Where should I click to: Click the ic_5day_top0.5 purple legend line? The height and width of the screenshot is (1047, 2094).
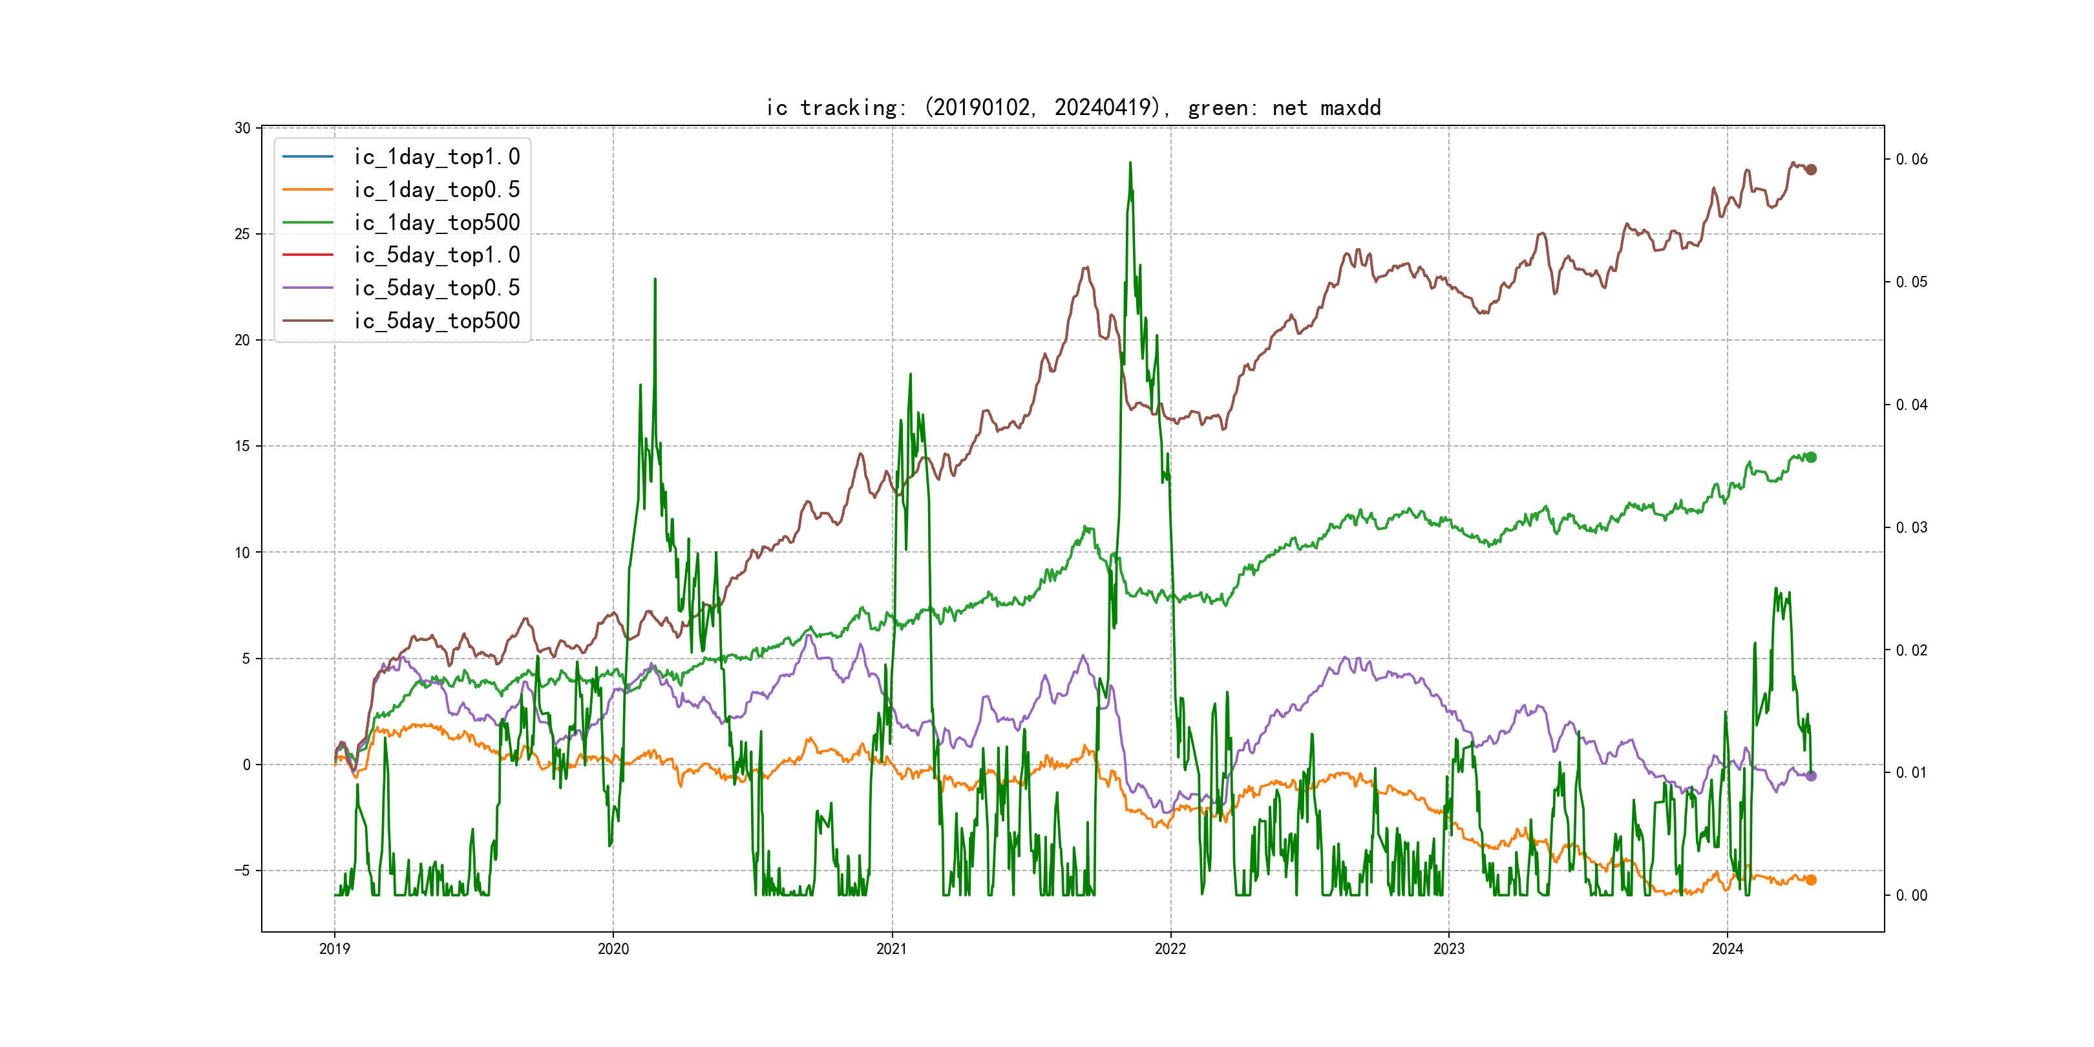click(307, 288)
